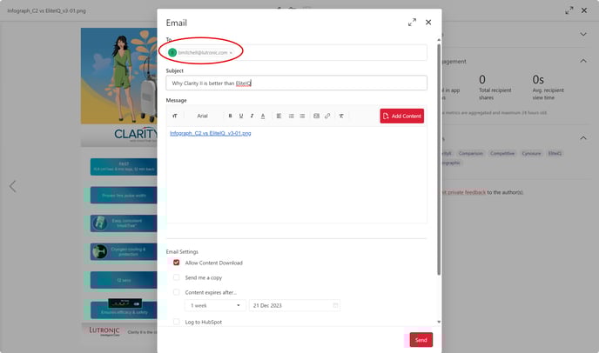Open the 1 week expiry dropdown
599x353 pixels.
tap(214, 306)
